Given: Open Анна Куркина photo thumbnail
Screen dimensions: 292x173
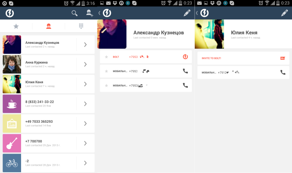Looking at the screenshot, I should [12, 64].
